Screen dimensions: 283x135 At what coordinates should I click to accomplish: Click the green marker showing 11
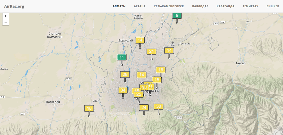[x=121, y=57]
